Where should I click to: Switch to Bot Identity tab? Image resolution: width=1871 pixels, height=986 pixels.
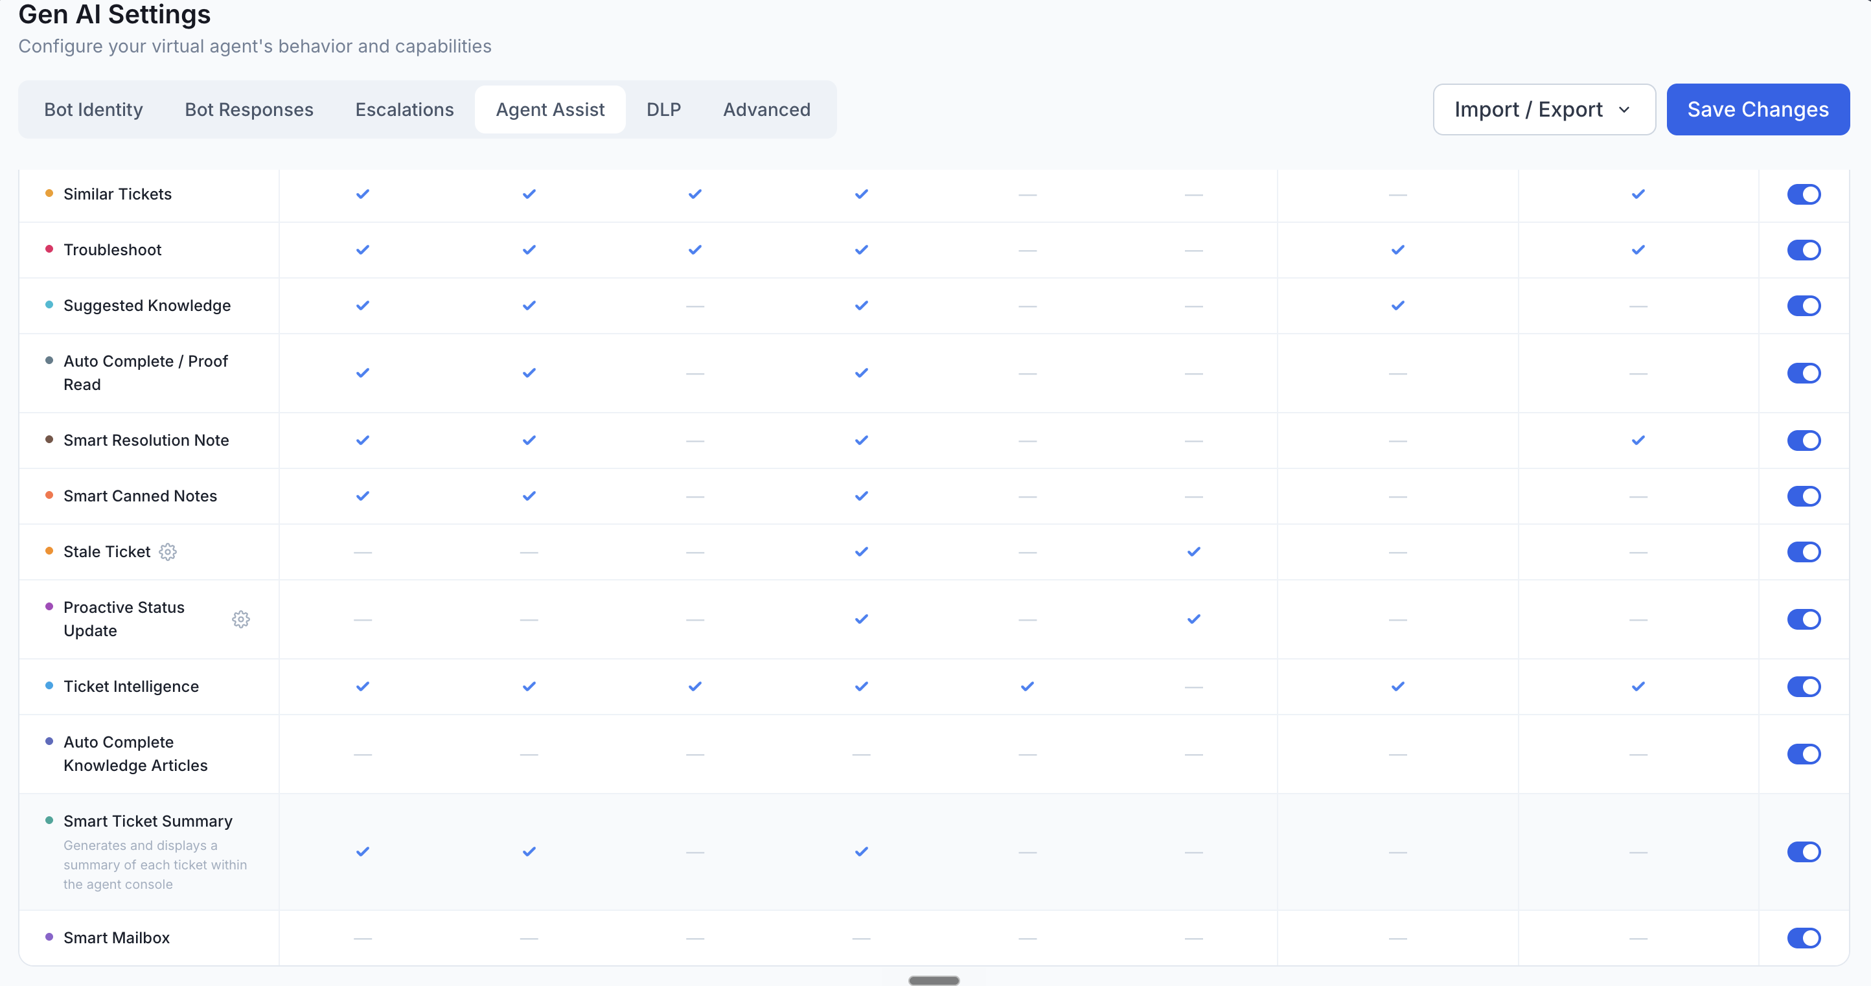coord(94,109)
